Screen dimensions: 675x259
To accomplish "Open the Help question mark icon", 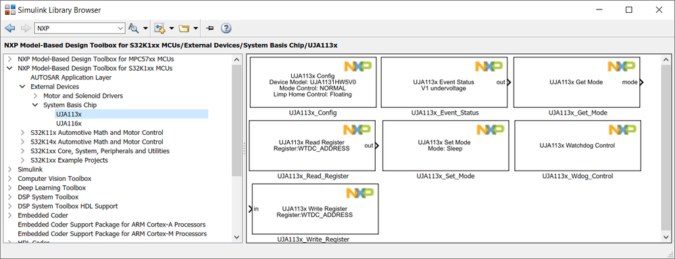I will tap(226, 28).
